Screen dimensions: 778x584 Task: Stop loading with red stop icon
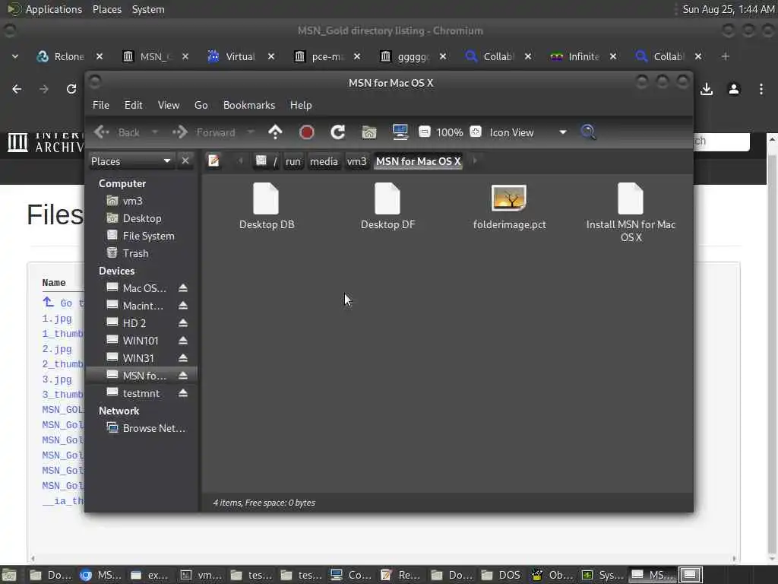[307, 132]
